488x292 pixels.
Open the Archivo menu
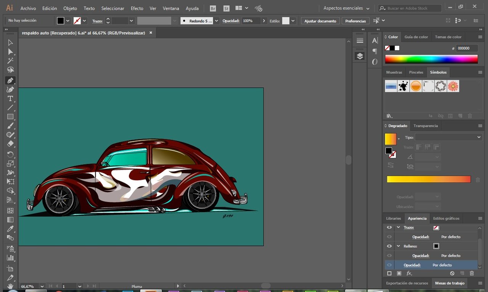(28, 8)
